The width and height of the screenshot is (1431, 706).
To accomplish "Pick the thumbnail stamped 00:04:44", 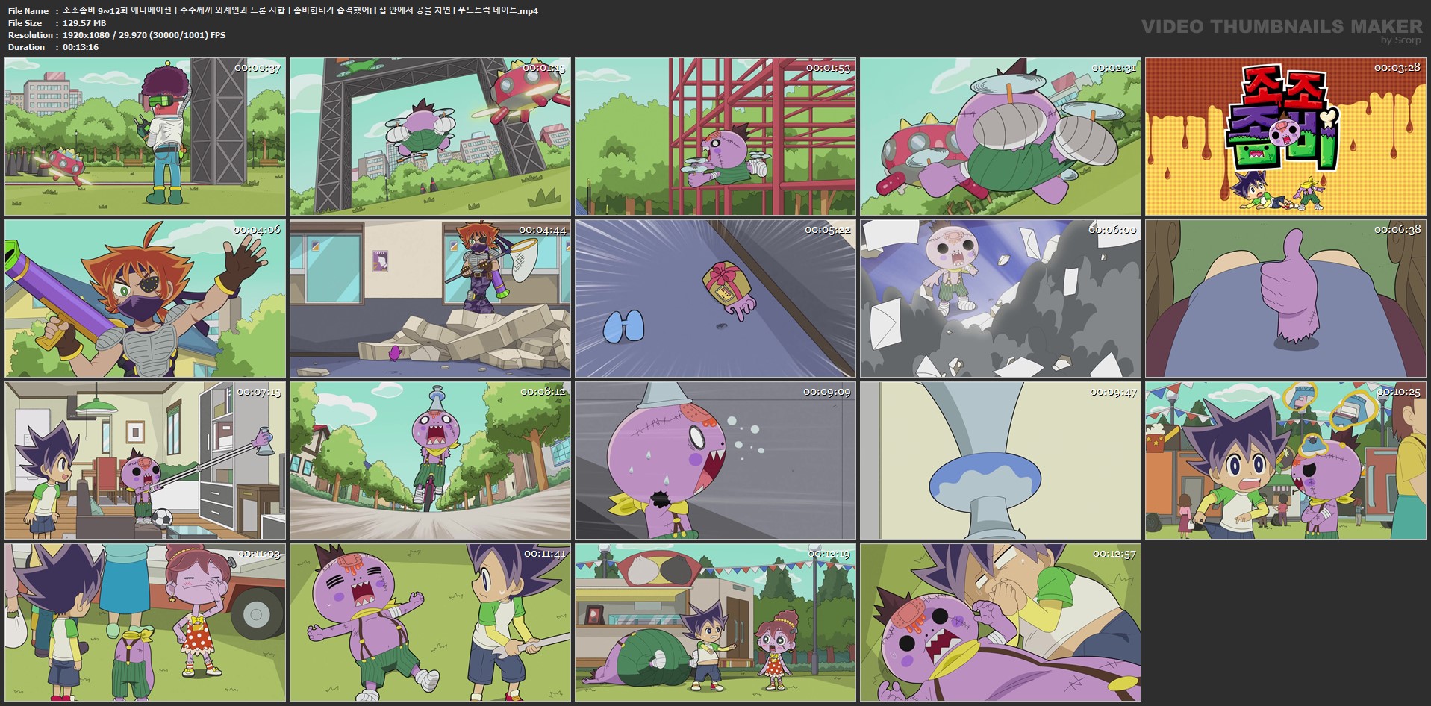I will (x=431, y=299).
